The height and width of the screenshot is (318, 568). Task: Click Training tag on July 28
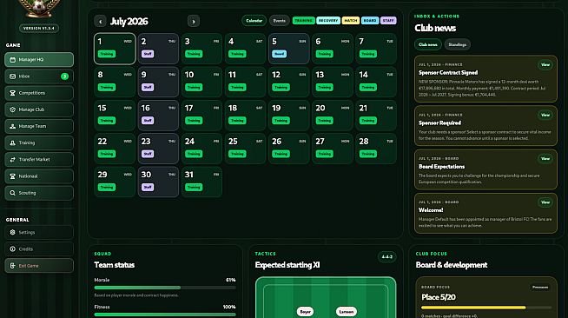(367, 154)
